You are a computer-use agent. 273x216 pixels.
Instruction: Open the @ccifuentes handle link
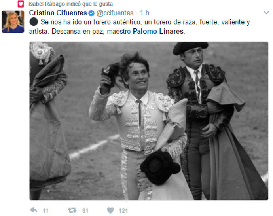click(115, 13)
